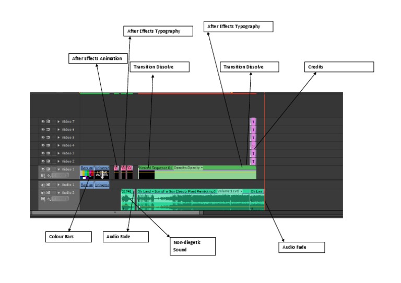This screenshot has height=283, width=401.
Task: Select the short Oh Lan end audio clip
Action: point(257,200)
